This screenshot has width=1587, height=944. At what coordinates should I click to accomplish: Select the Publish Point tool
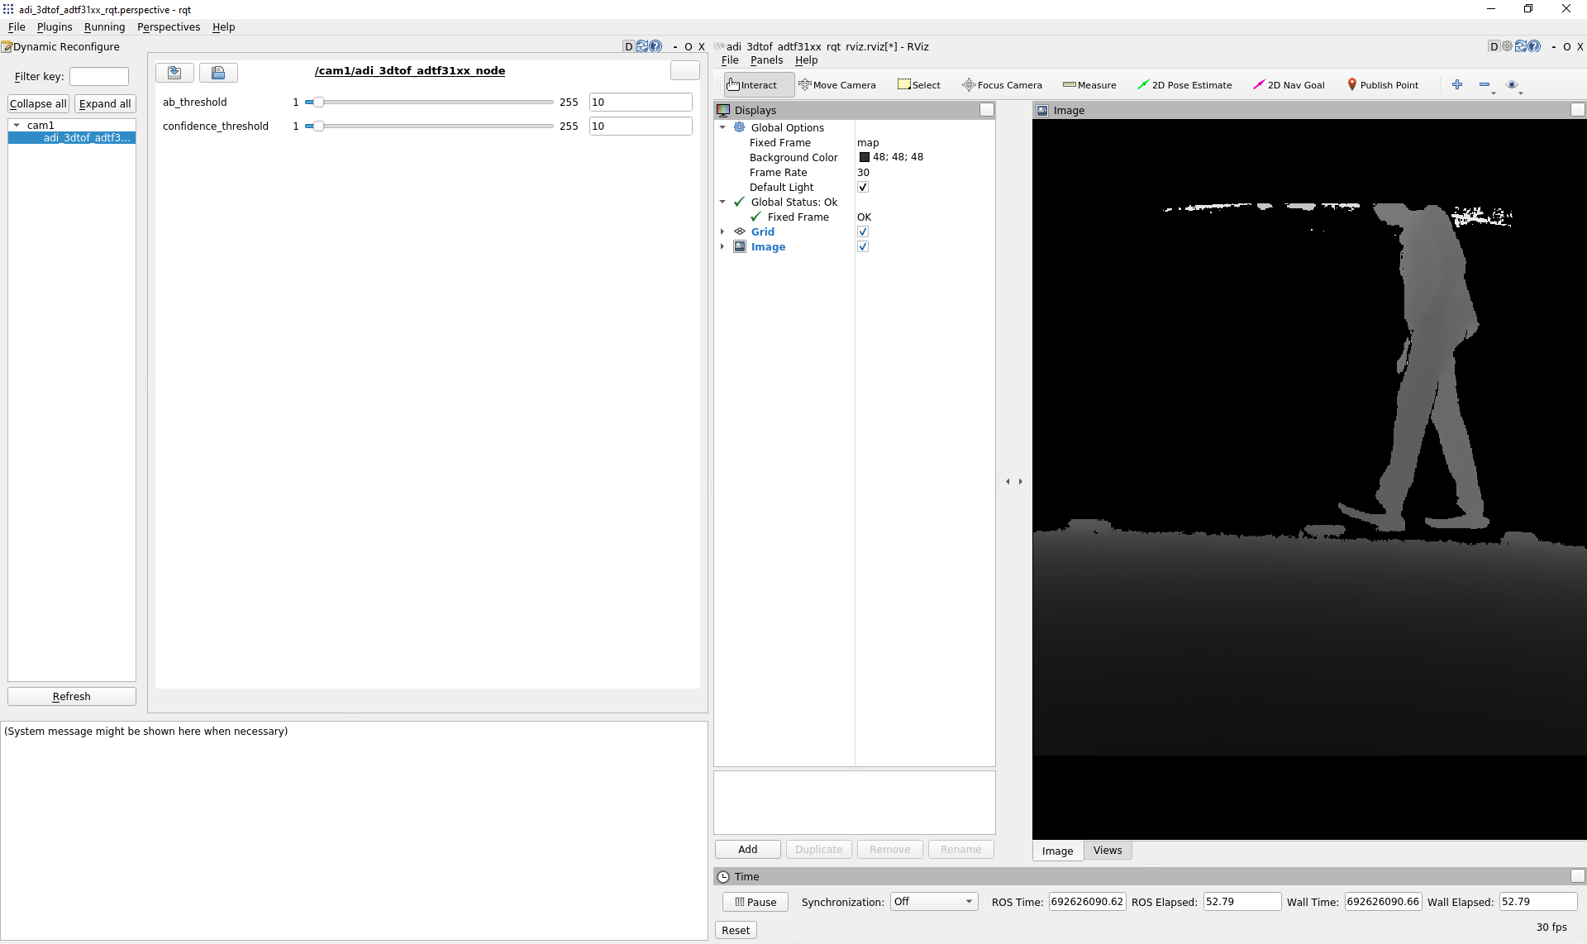(x=1383, y=85)
